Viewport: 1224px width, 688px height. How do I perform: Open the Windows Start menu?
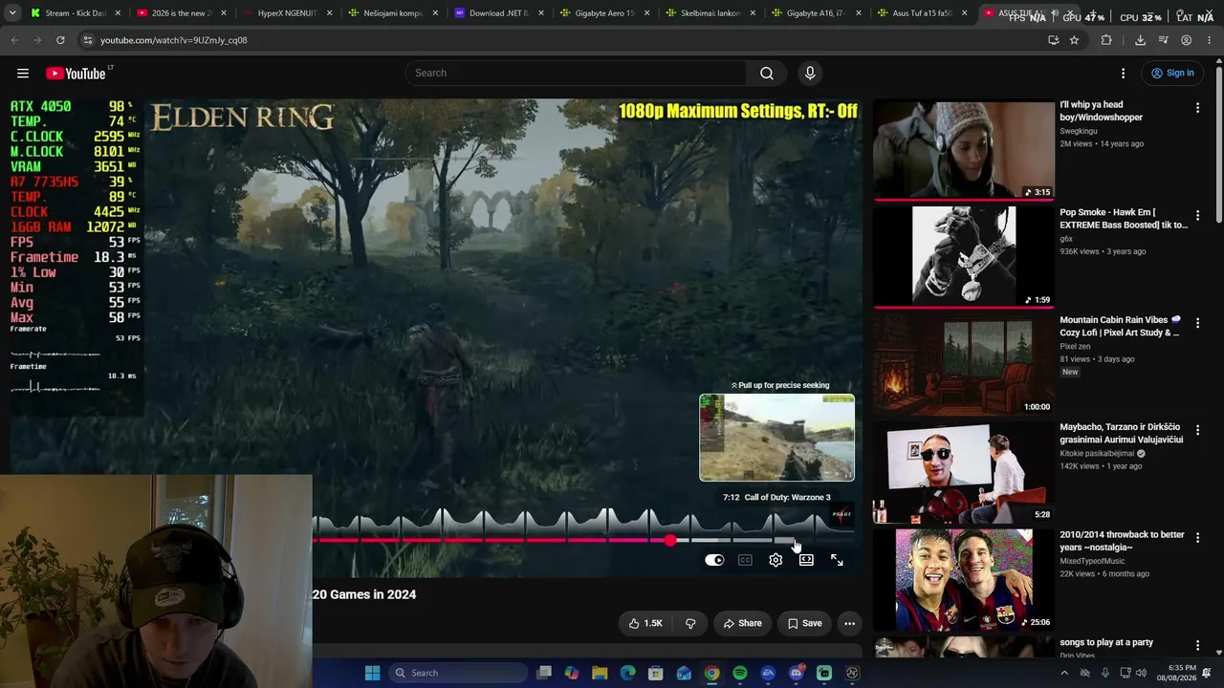372,673
